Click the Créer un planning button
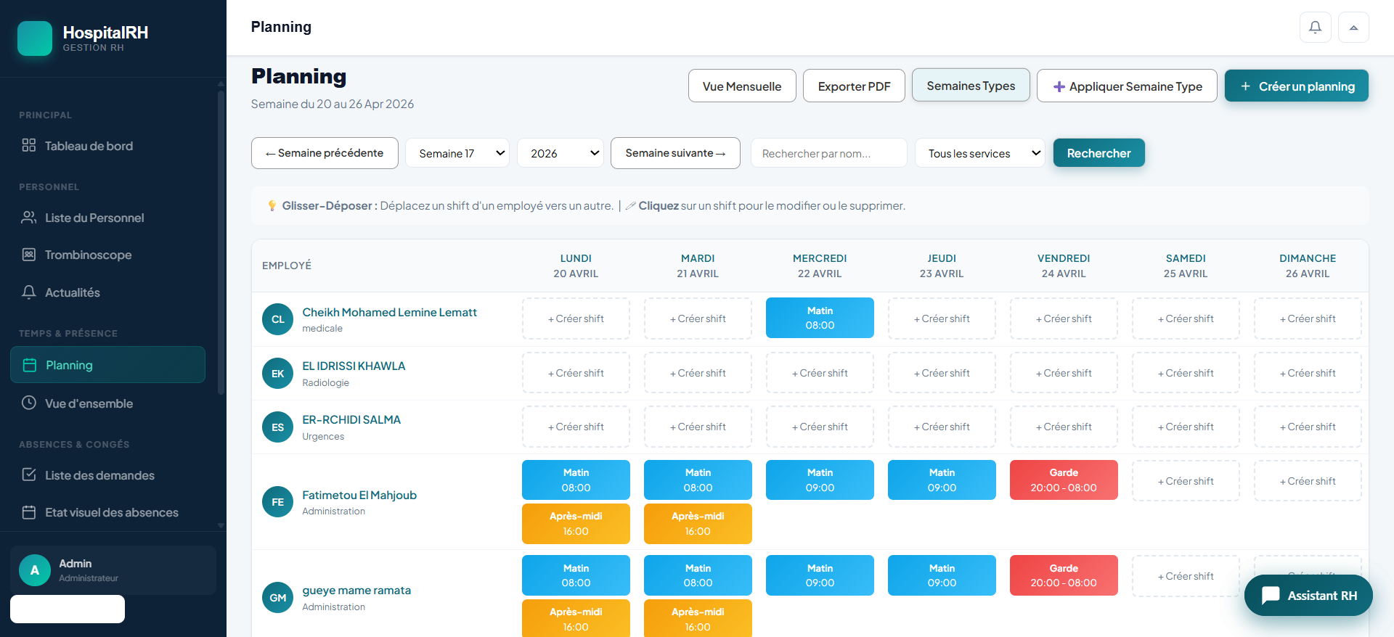 pos(1297,86)
